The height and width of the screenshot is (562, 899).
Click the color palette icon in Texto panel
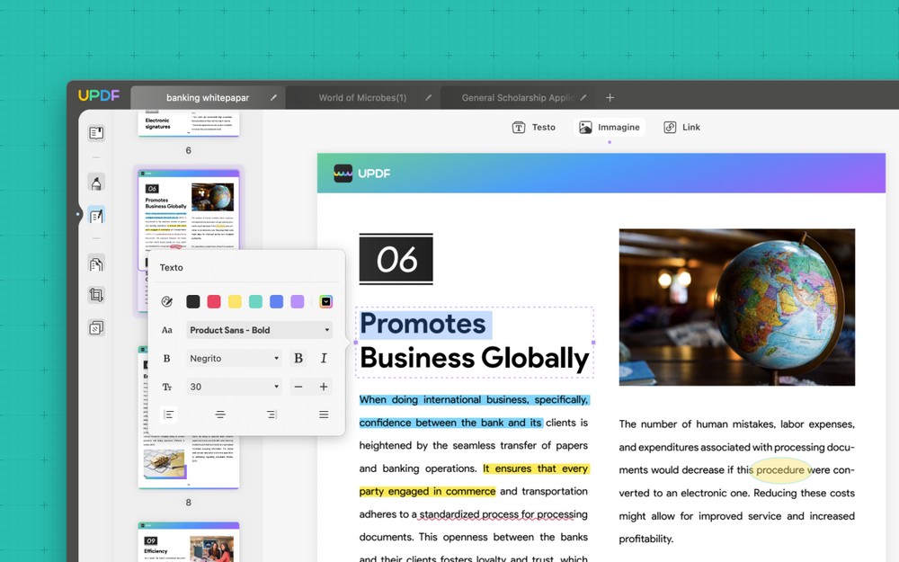tap(167, 301)
